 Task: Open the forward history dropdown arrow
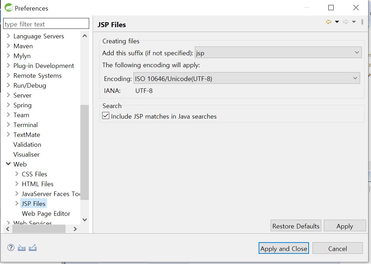pos(354,22)
